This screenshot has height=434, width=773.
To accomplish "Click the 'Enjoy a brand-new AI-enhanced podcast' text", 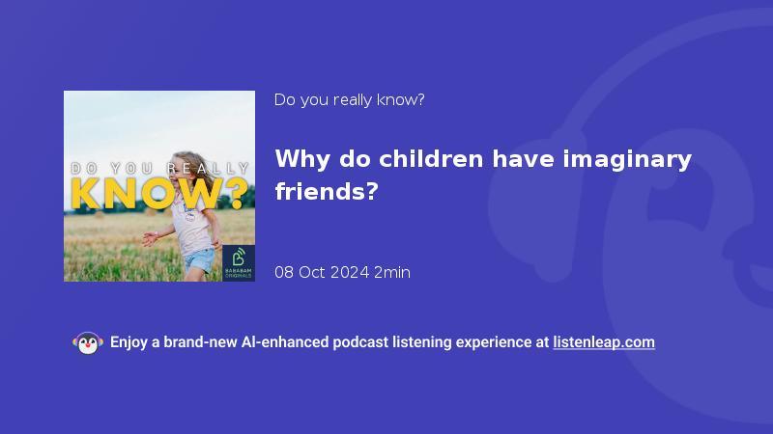I will point(249,342).
